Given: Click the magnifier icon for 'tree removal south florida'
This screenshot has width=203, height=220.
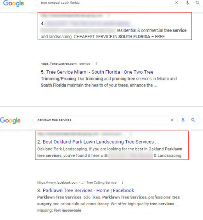Looking at the screenshot, I should tap(198, 3).
